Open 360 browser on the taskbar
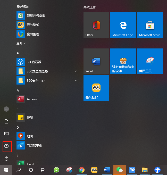 (56, 170)
